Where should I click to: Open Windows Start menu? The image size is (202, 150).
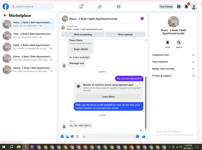tap(4, 147)
